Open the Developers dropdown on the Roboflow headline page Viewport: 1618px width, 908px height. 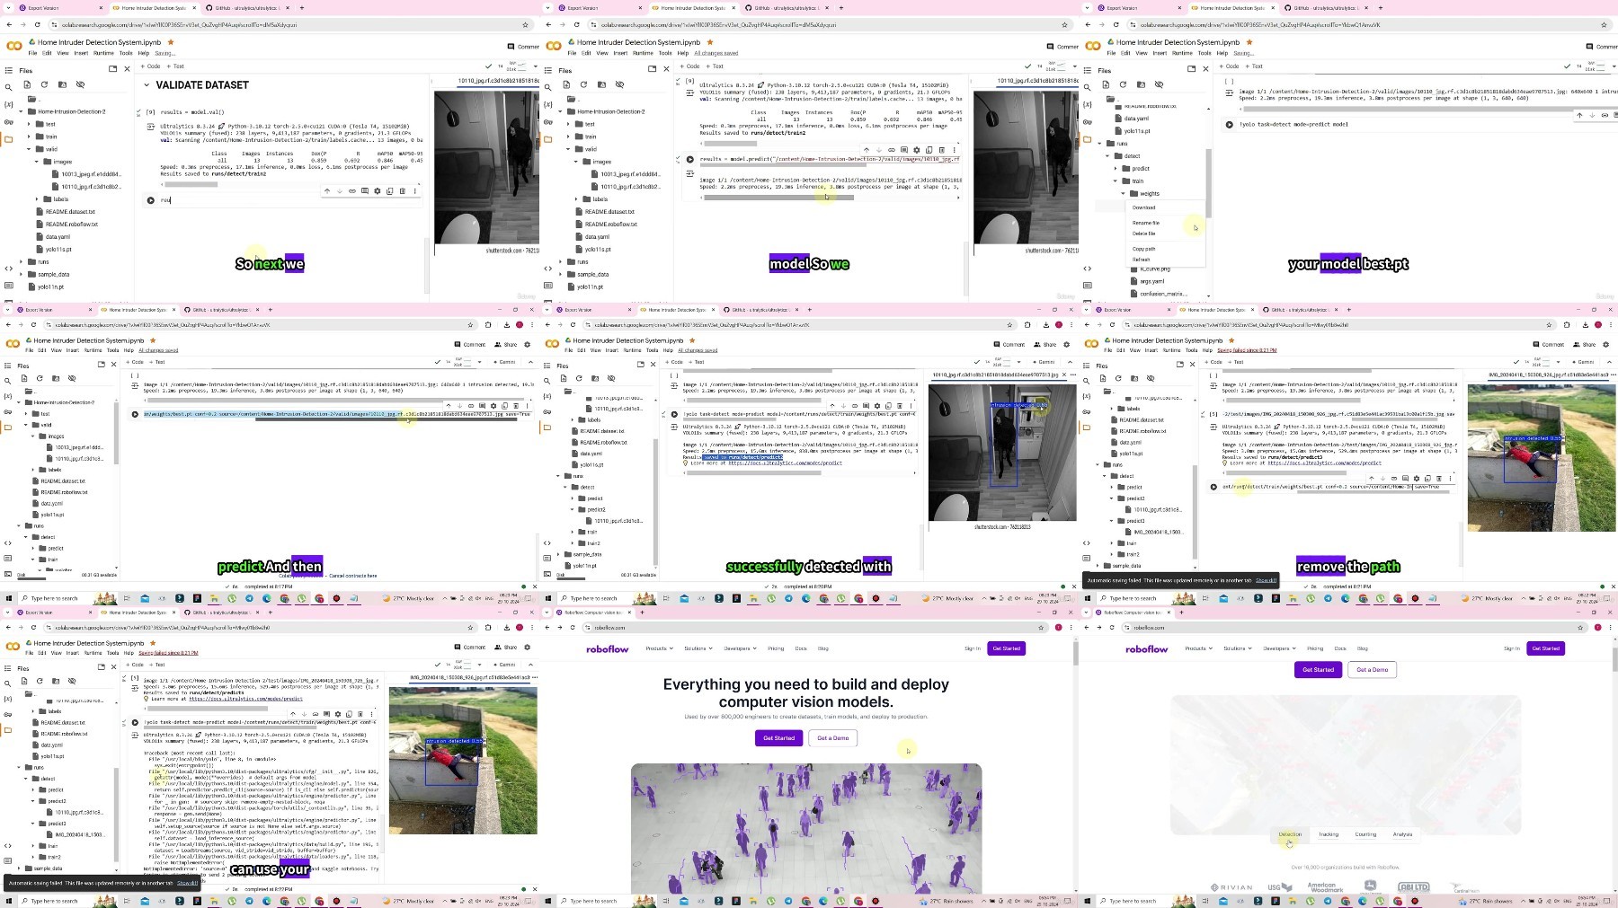[x=740, y=648]
